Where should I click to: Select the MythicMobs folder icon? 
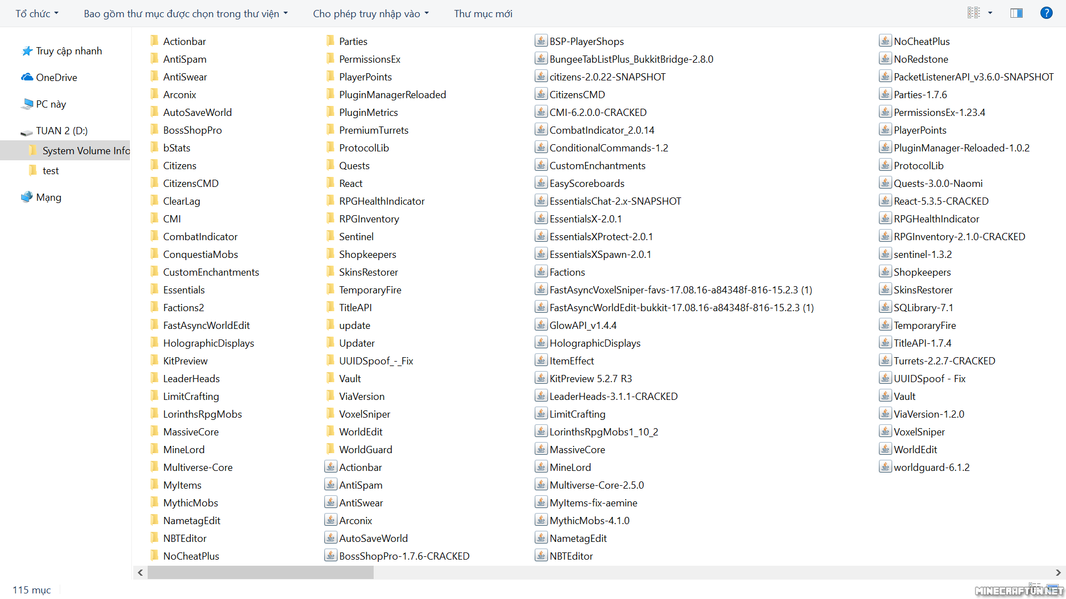click(x=155, y=502)
